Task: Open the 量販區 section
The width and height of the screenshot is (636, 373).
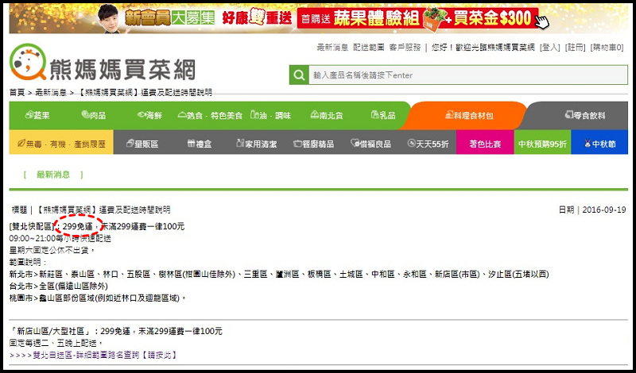Action: point(142,144)
